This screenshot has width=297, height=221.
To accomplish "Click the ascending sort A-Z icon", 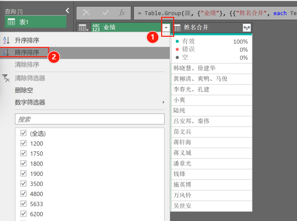I will [6, 40].
